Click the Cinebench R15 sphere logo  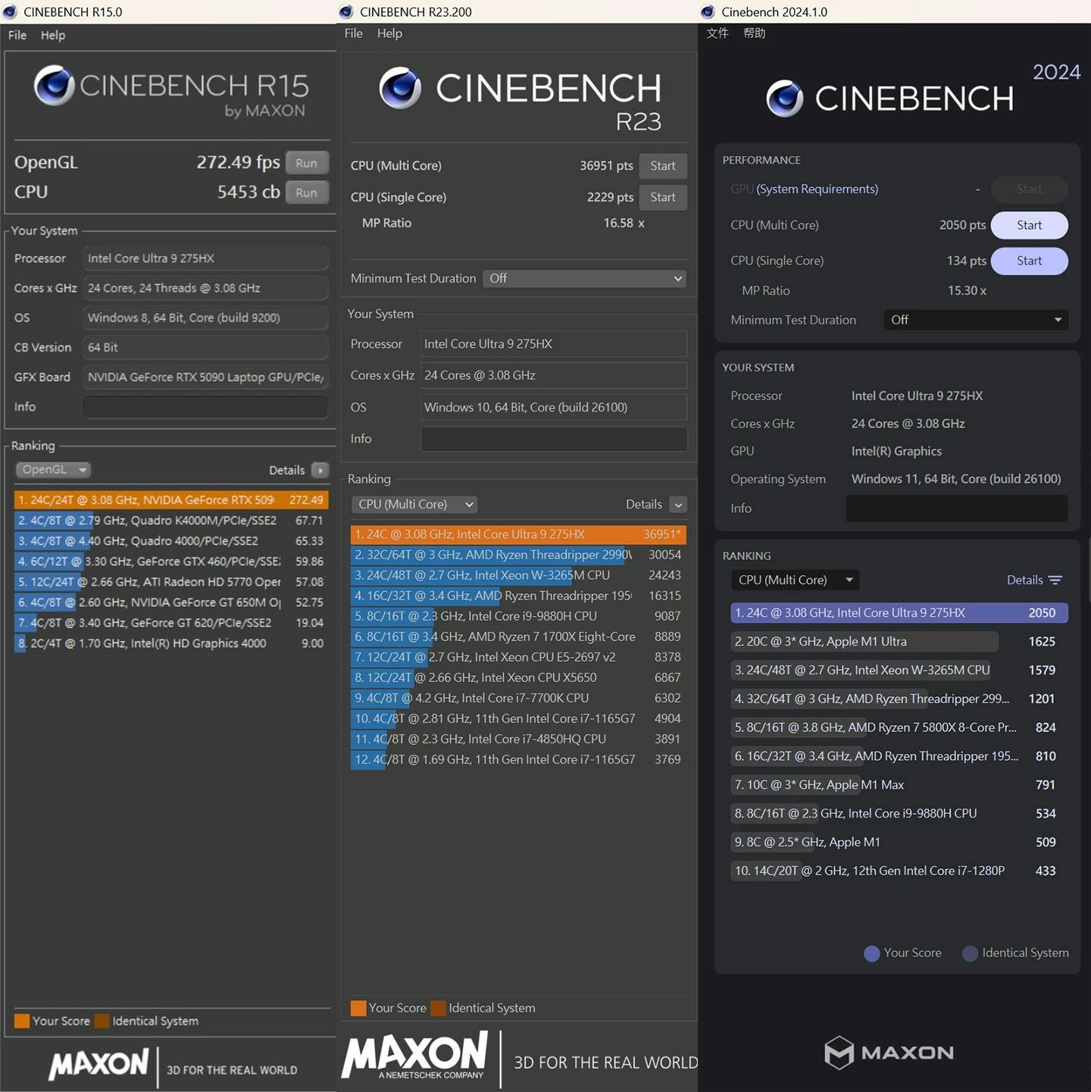pos(55,85)
